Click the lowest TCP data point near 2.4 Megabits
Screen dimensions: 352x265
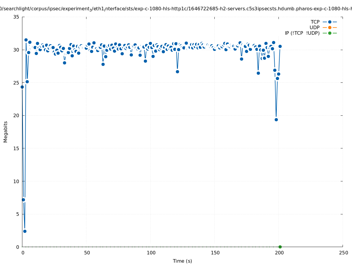[25, 231]
